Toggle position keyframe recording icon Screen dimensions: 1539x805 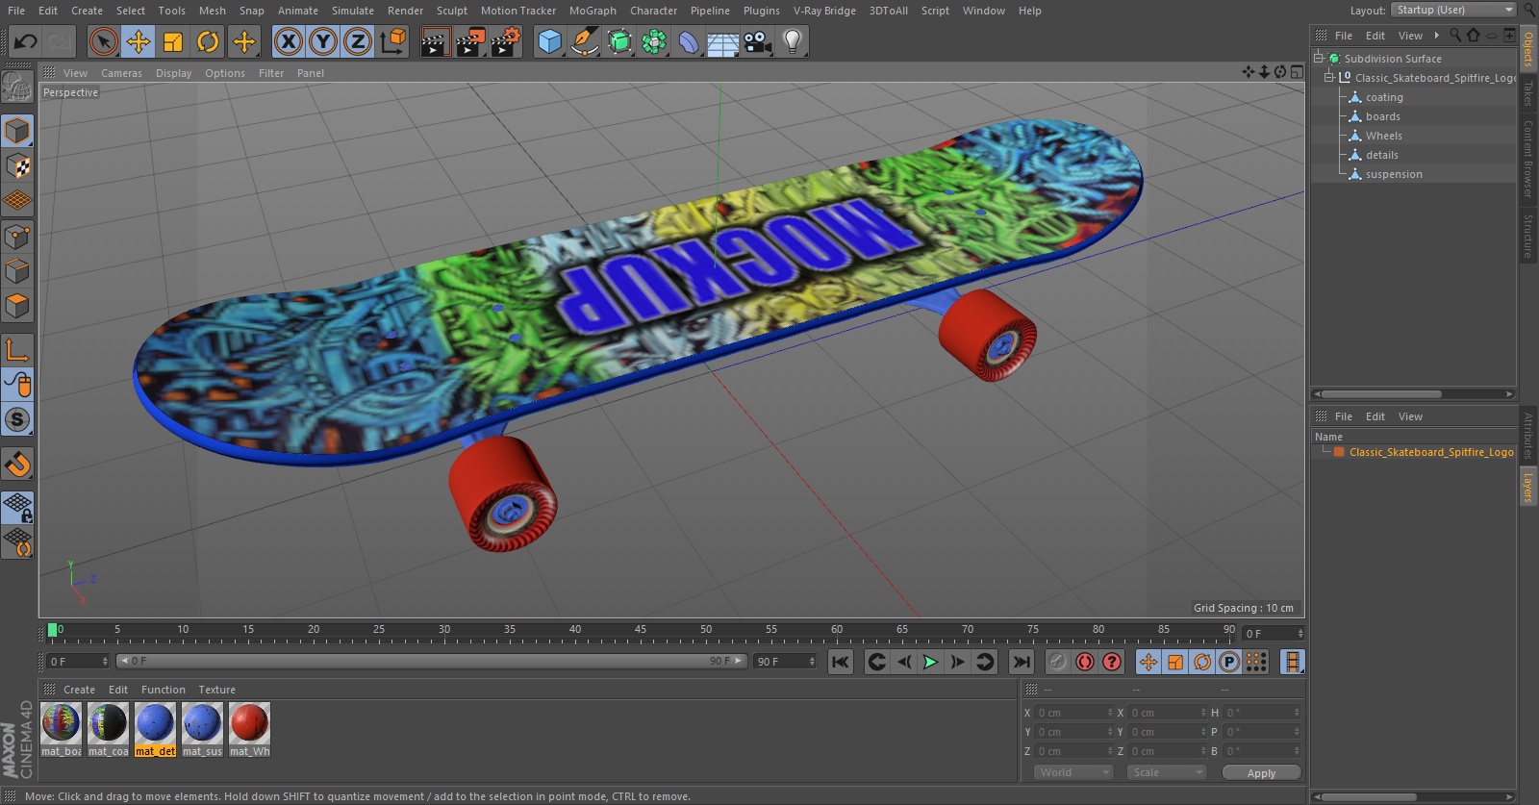pyautogui.click(x=1148, y=662)
